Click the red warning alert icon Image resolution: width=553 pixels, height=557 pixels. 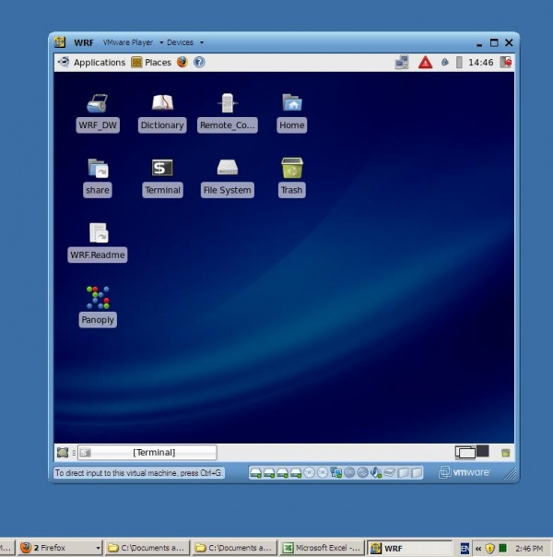[425, 63]
